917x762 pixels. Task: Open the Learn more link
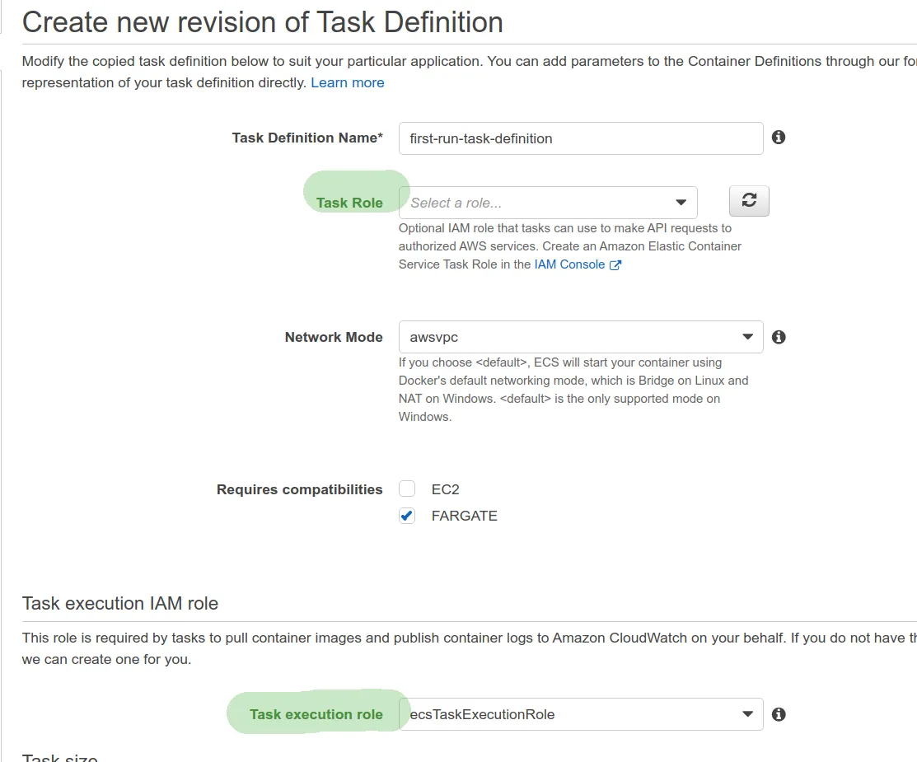pos(348,82)
